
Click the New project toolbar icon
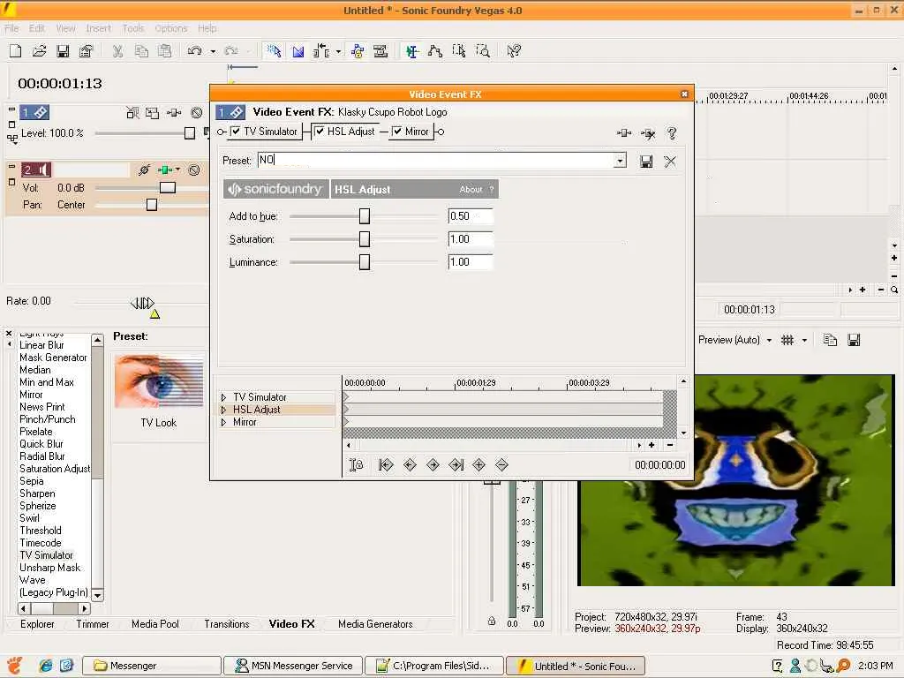click(x=16, y=51)
